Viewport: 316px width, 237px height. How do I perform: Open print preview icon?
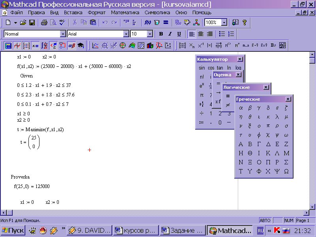(x=53, y=23)
